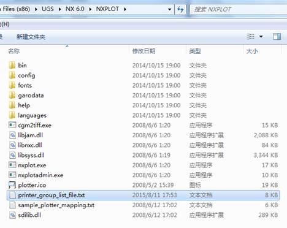Select the file name nxplotadmin.exe

pos(40,175)
